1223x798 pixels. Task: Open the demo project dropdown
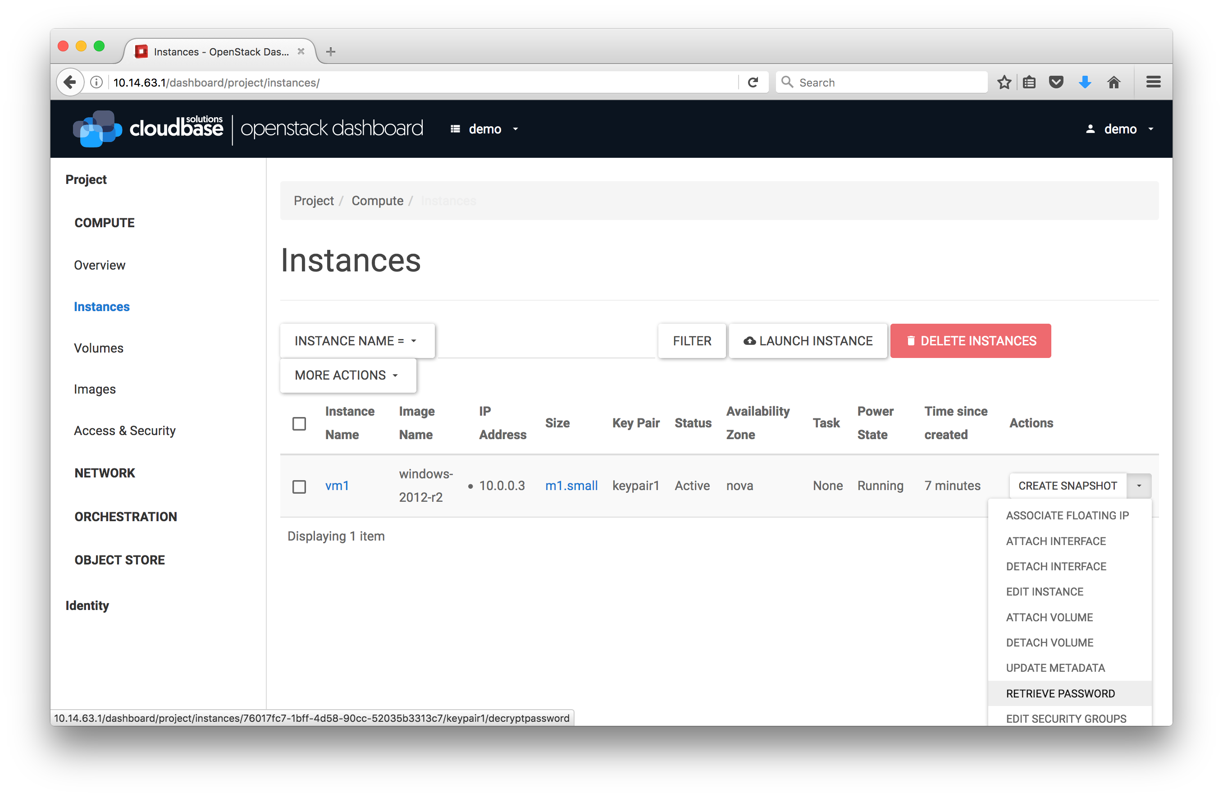coord(484,129)
